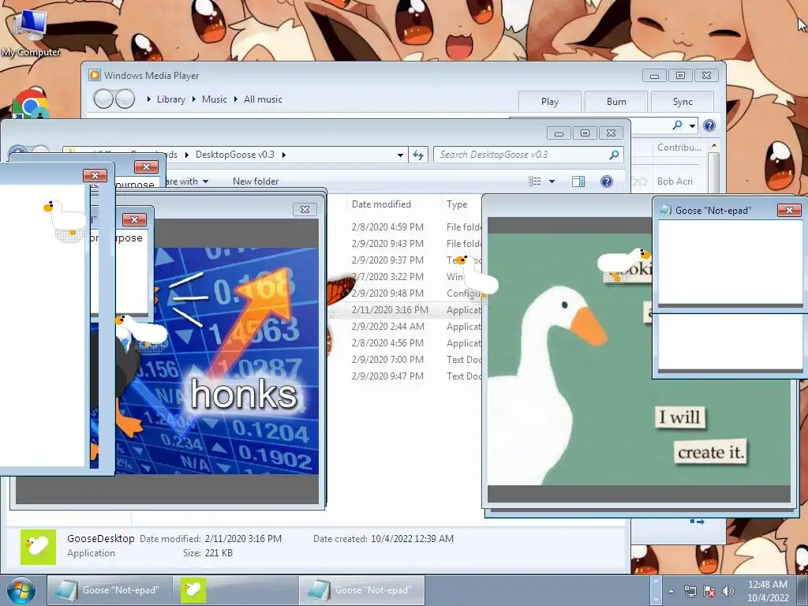808x606 pixels.
Task: Open the My Computer desktop icon
Action: coord(30,32)
